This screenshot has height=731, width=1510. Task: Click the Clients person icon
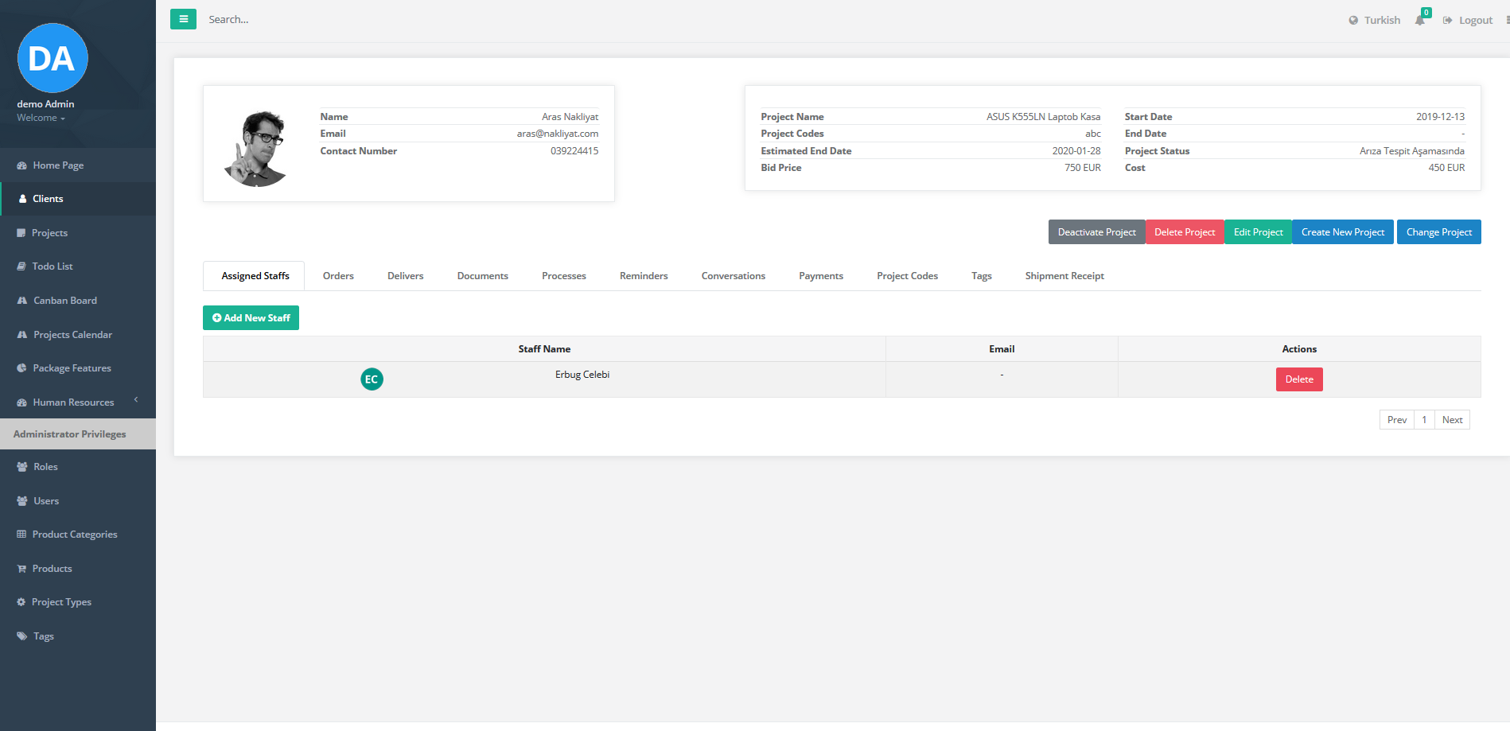pos(22,199)
